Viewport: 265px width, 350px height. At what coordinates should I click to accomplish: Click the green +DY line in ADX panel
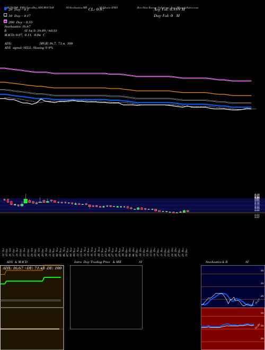pyautogui.click(x=31, y=281)
